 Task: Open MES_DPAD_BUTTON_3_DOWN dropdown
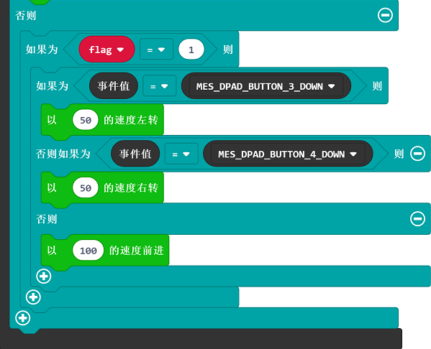click(266, 86)
